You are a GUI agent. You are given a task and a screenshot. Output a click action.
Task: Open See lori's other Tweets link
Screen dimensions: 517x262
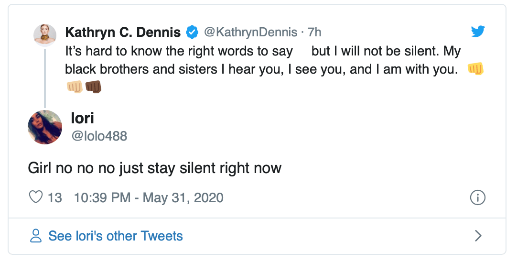tap(116, 236)
